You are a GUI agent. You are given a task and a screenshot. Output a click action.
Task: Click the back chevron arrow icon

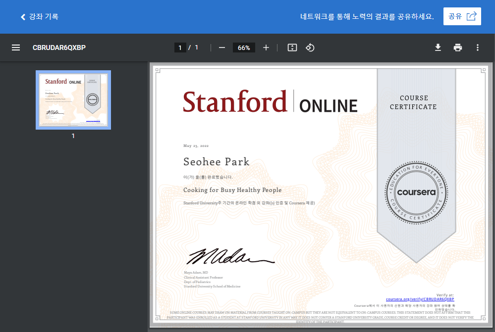click(x=23, y=17)
